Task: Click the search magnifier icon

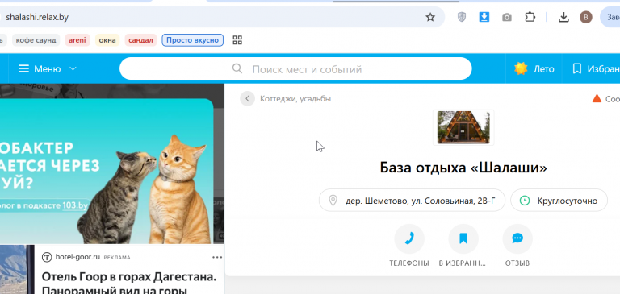Action: (237, 68)
